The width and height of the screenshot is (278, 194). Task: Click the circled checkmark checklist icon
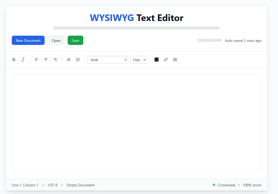pyautogui.click(x=78, y=60)
